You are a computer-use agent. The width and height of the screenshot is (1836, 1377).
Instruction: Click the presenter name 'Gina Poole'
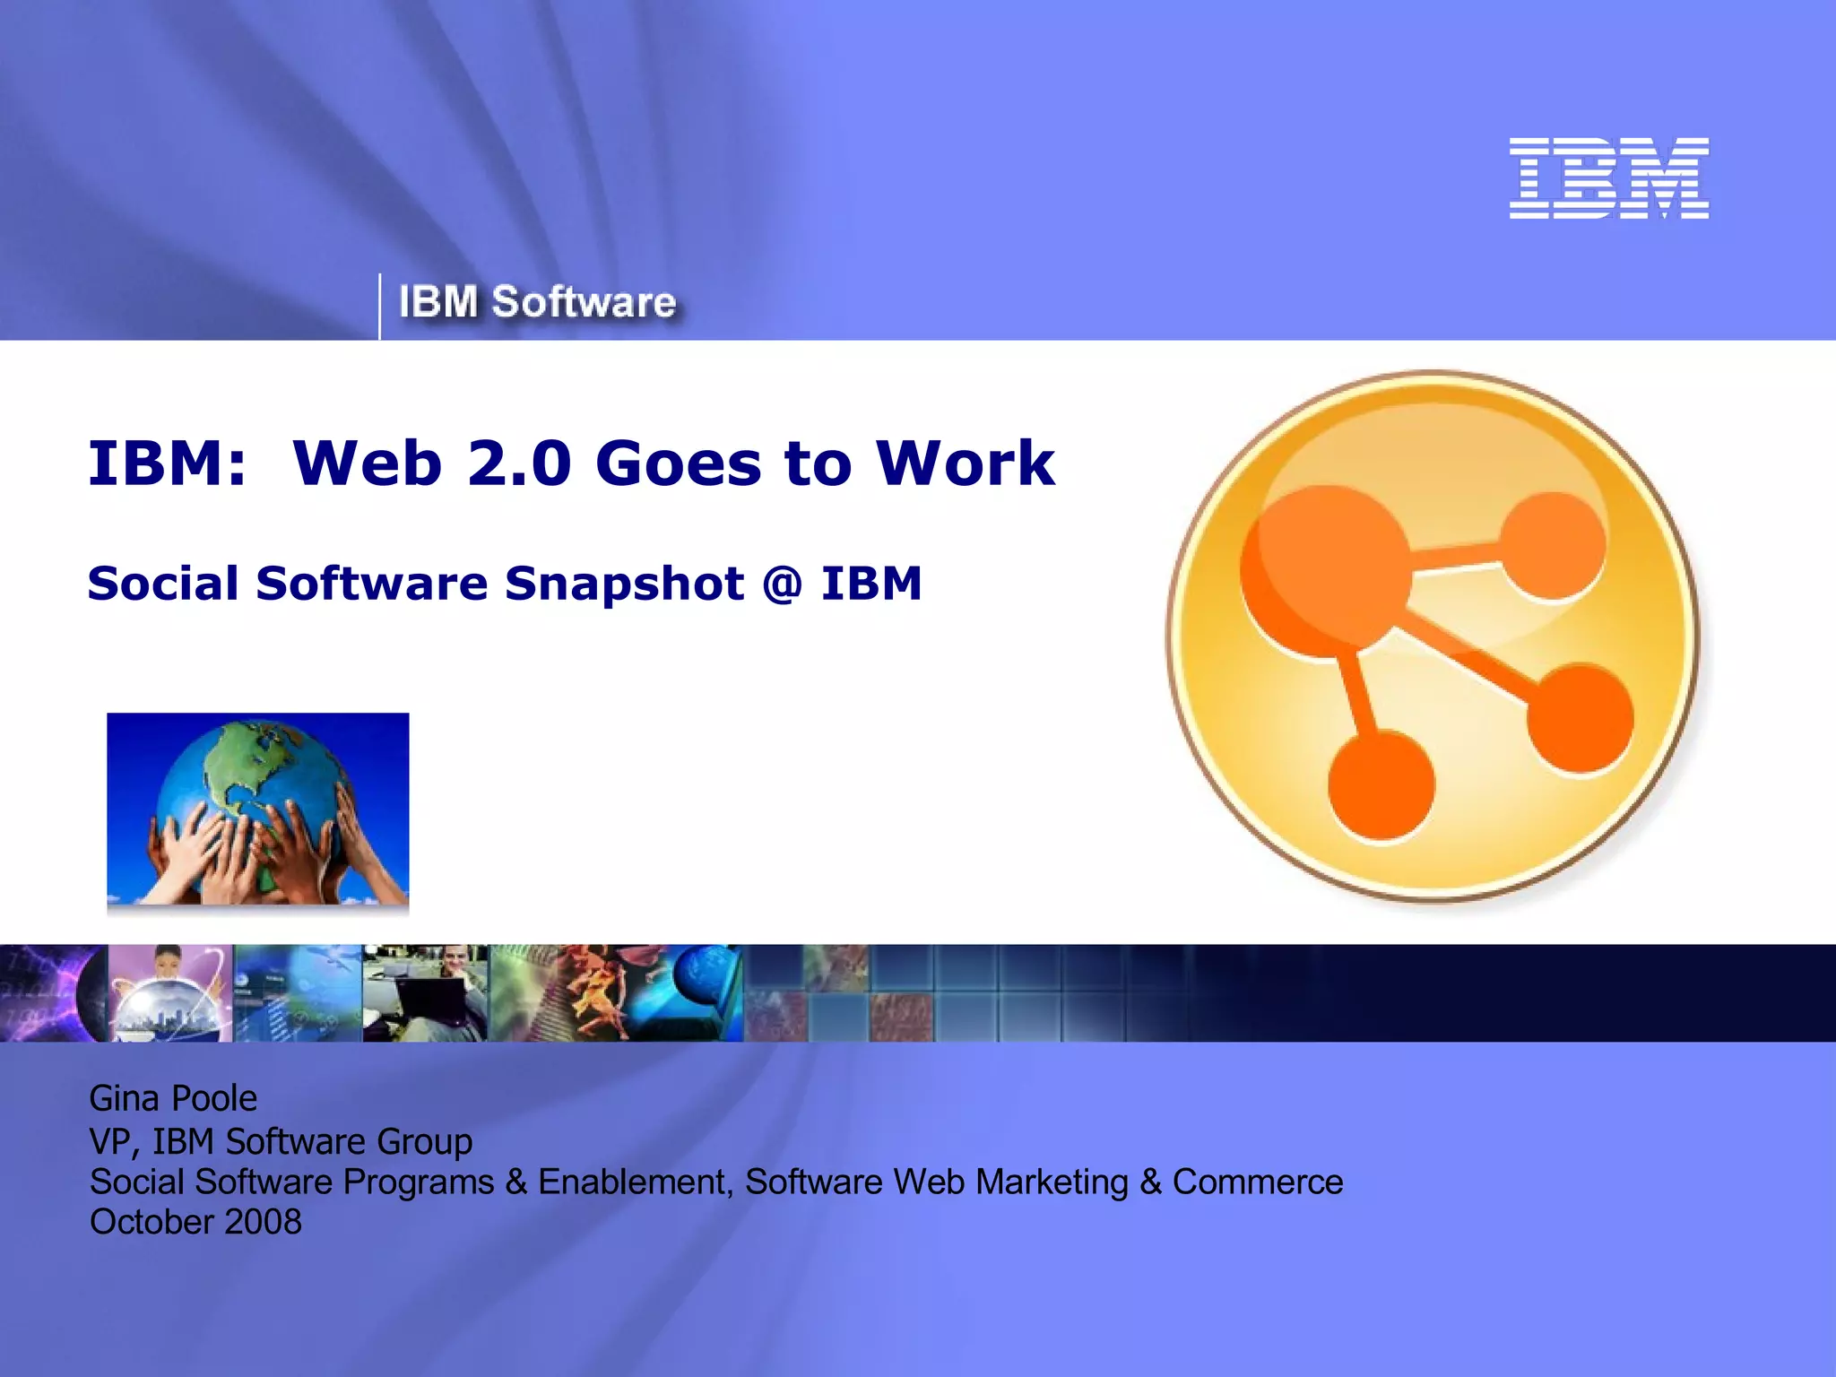173,1098
